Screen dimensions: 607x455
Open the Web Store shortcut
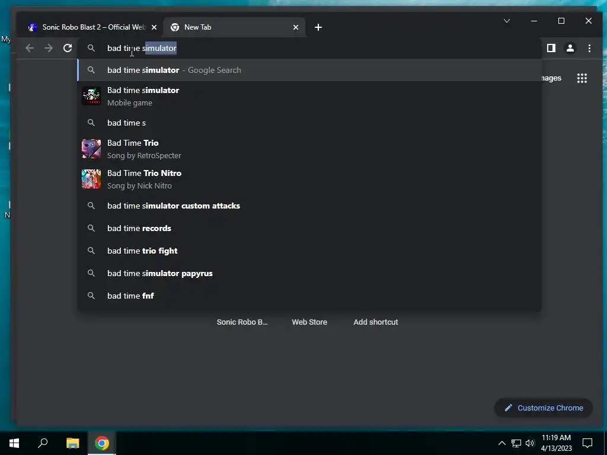click(309, 322)
